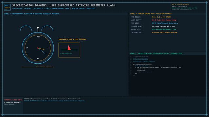Click the 'TRIP LINE' label

point(135,23)
